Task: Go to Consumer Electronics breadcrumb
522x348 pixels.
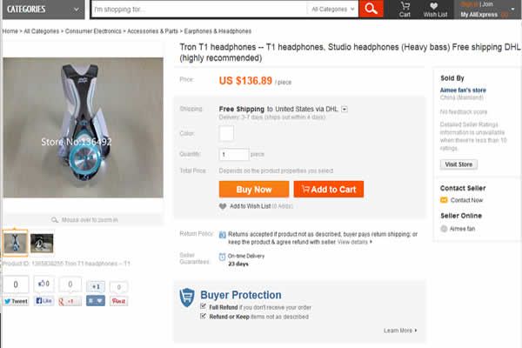Action: [93, 31]
